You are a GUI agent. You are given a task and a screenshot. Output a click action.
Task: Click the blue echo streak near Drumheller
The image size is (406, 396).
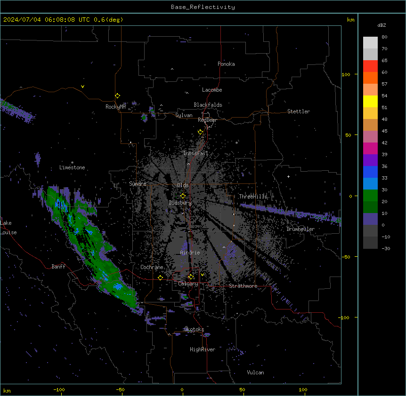(x=290, y=213)
